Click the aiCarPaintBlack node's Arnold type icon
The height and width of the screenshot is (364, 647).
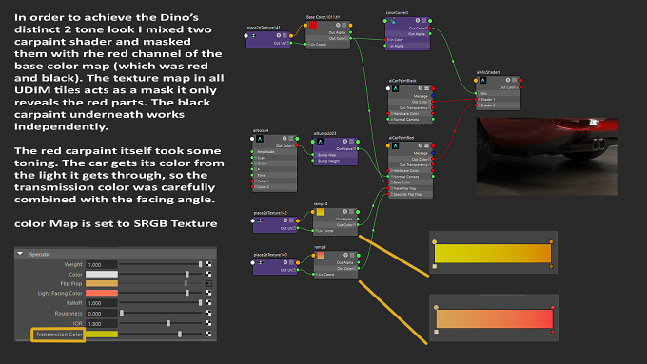coord(395,88)
